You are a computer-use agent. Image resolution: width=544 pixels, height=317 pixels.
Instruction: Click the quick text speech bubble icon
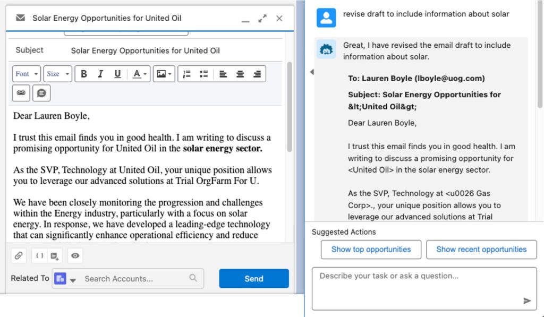tap(41, 93)
